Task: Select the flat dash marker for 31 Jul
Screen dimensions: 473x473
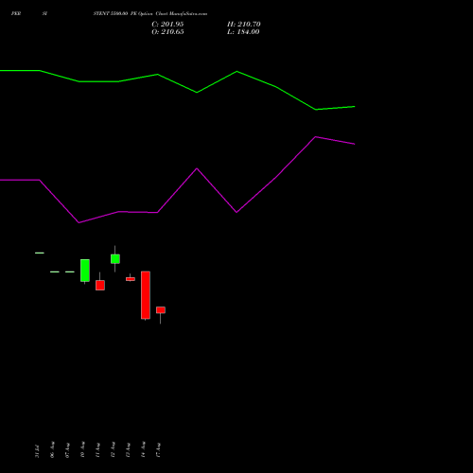Action: (40, 253)
